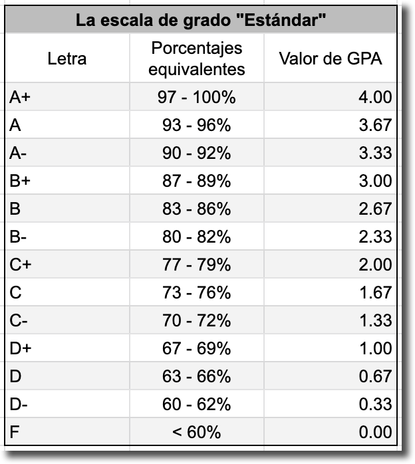
Task: Select the Valor de GPA header cell
Action: tap(331, 58)
